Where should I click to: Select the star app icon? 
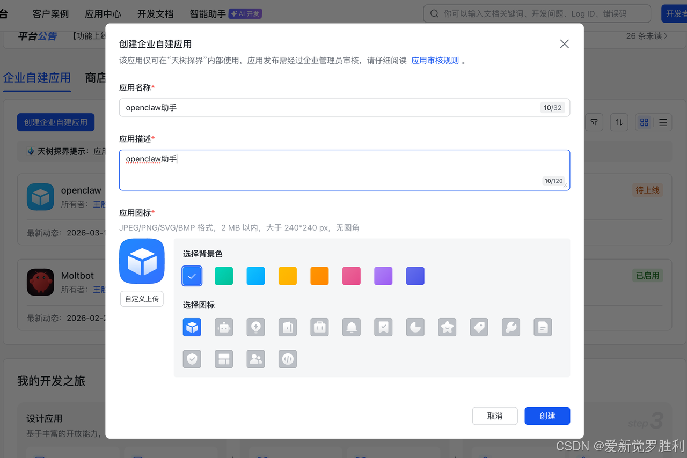click(447, 327)
